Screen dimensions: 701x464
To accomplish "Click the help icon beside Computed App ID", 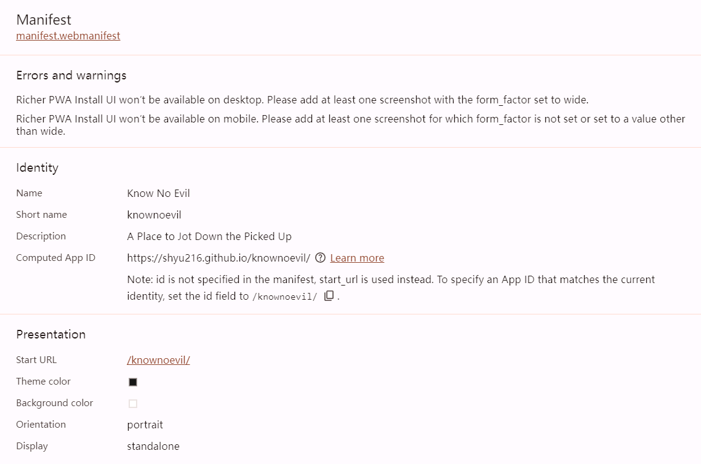I will tap(320, 258).
